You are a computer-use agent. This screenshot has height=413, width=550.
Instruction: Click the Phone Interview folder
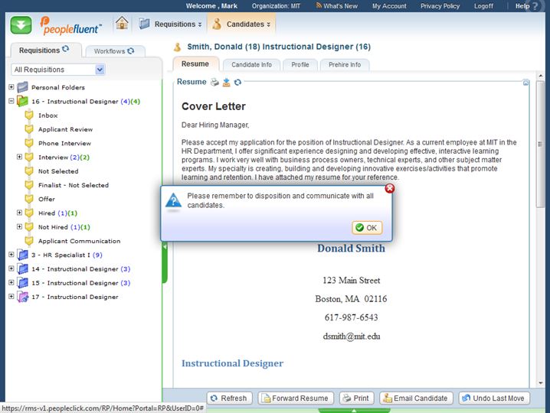[x=64, y=143]
